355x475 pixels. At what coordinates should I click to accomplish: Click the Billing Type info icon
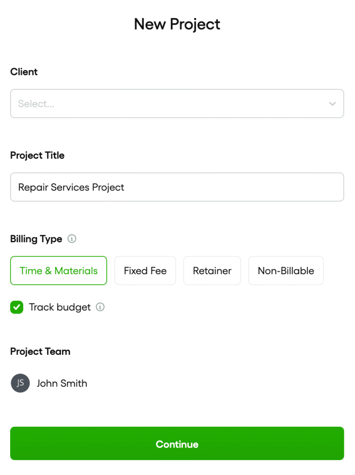tap(72, 238)
